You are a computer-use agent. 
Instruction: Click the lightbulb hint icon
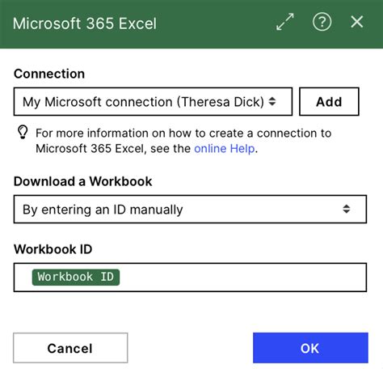click(x=23, y=133)
